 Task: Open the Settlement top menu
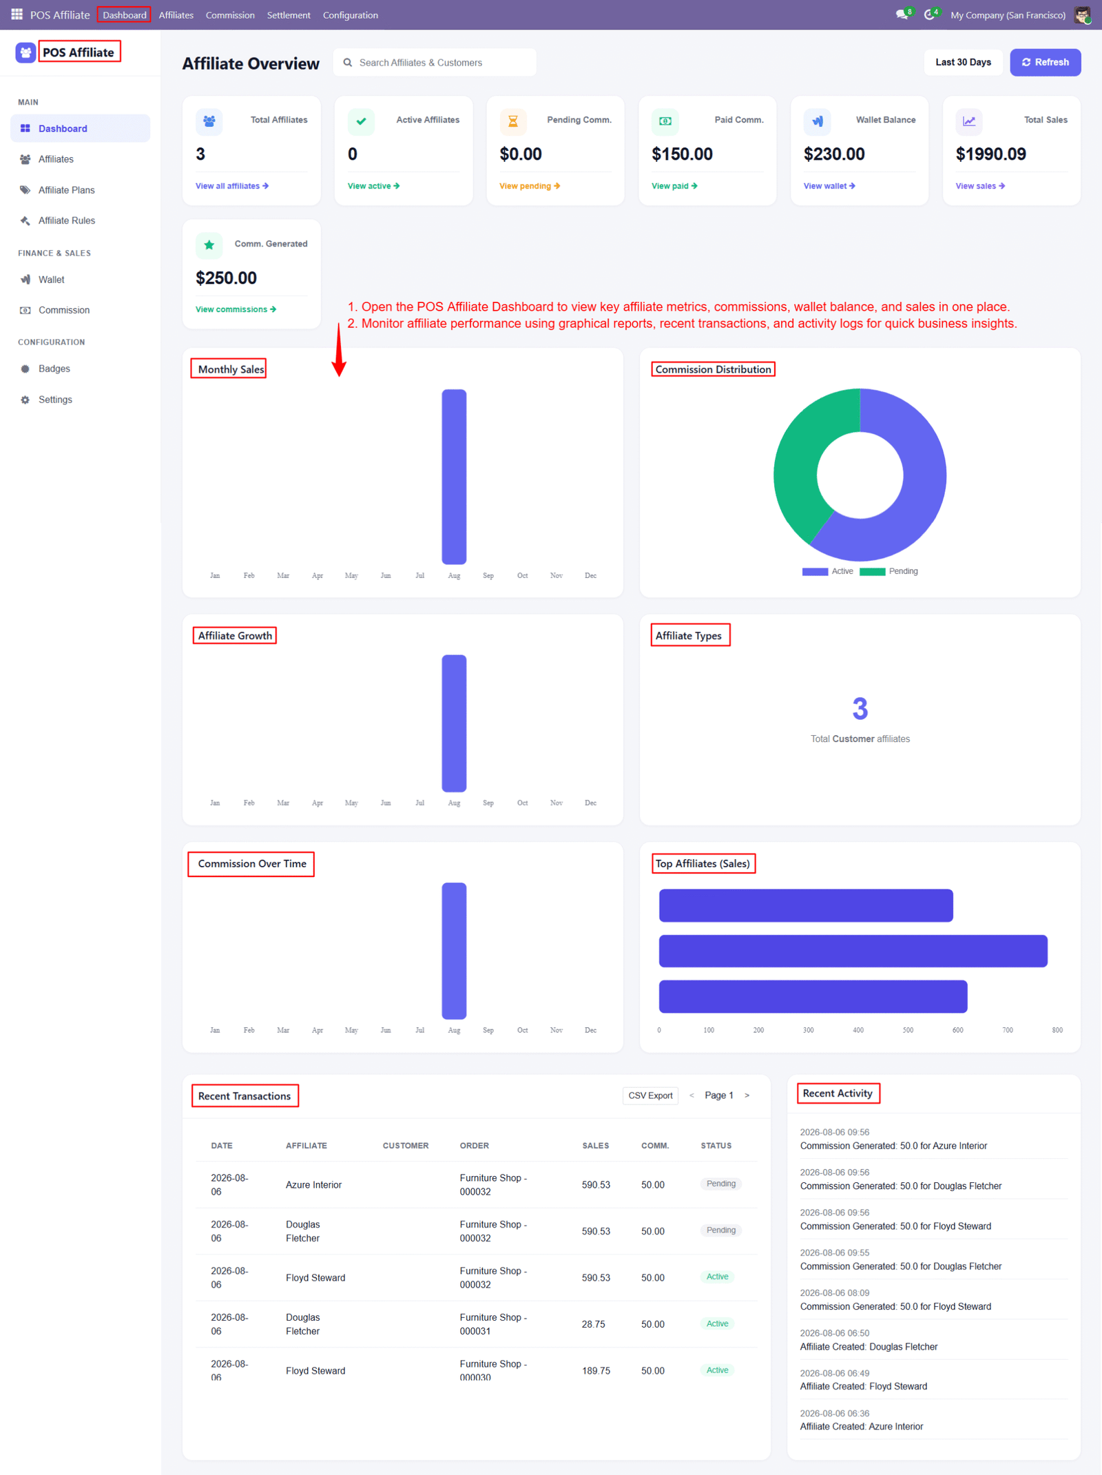(289, 14)
